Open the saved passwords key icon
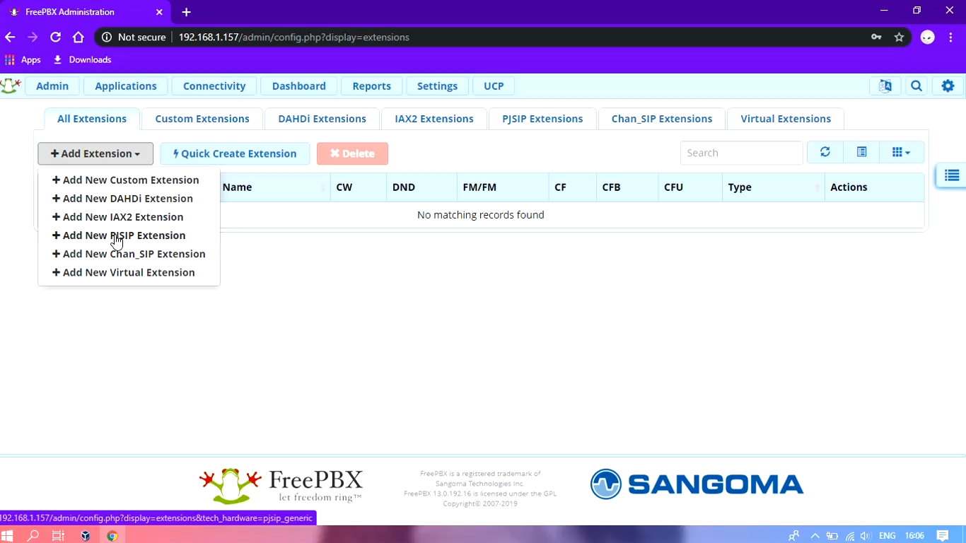This screenshot has height=543, width=966. tap(876, 37)
